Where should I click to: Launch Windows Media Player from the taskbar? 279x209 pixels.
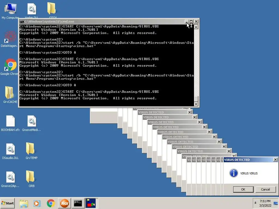pyautogui.click(x=37, y=203)
